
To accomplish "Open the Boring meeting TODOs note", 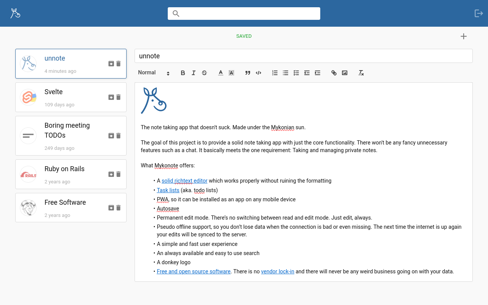I will (x=67, y=130).
